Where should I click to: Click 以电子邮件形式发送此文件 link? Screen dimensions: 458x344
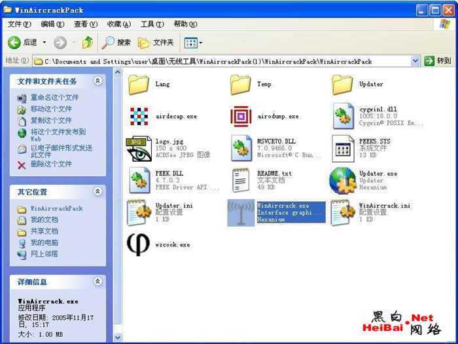(x=62, y=151)
